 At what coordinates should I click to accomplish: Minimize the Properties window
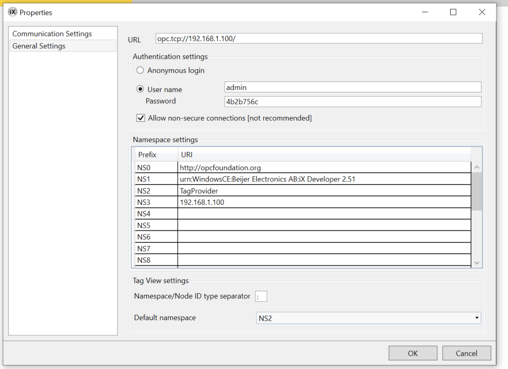425,12
